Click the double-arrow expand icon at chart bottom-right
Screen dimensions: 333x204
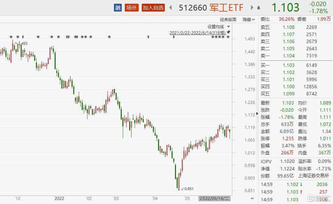tap(252, 198)
